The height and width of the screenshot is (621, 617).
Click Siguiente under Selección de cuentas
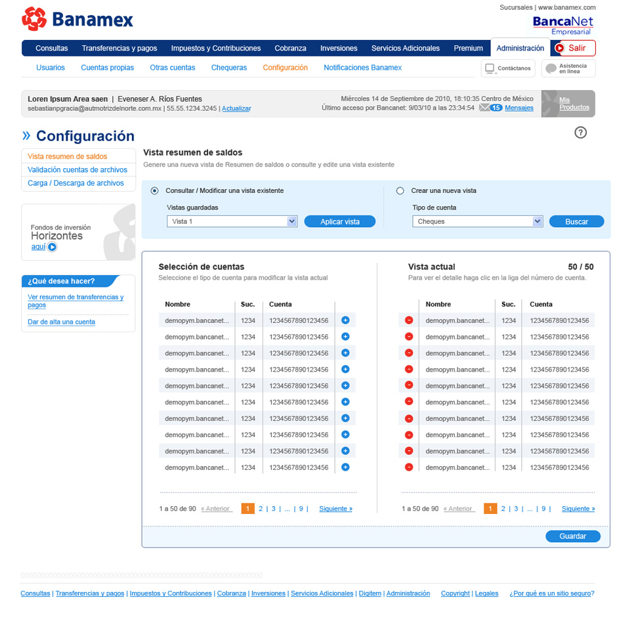[336, 509]
